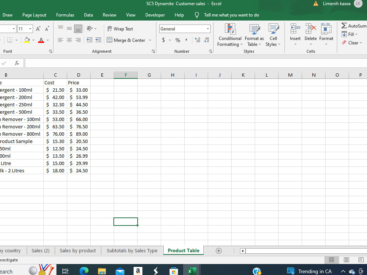Open the Review ribbon tab

tap(109, 15)
